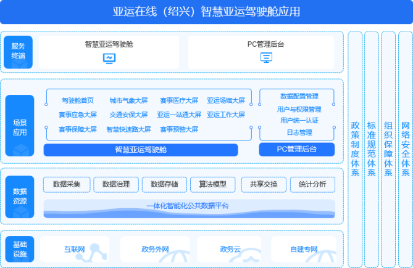The image size is (413, 268).
Task: Click 智慧快速路大屏 text
Action: (x=129, y=129)
